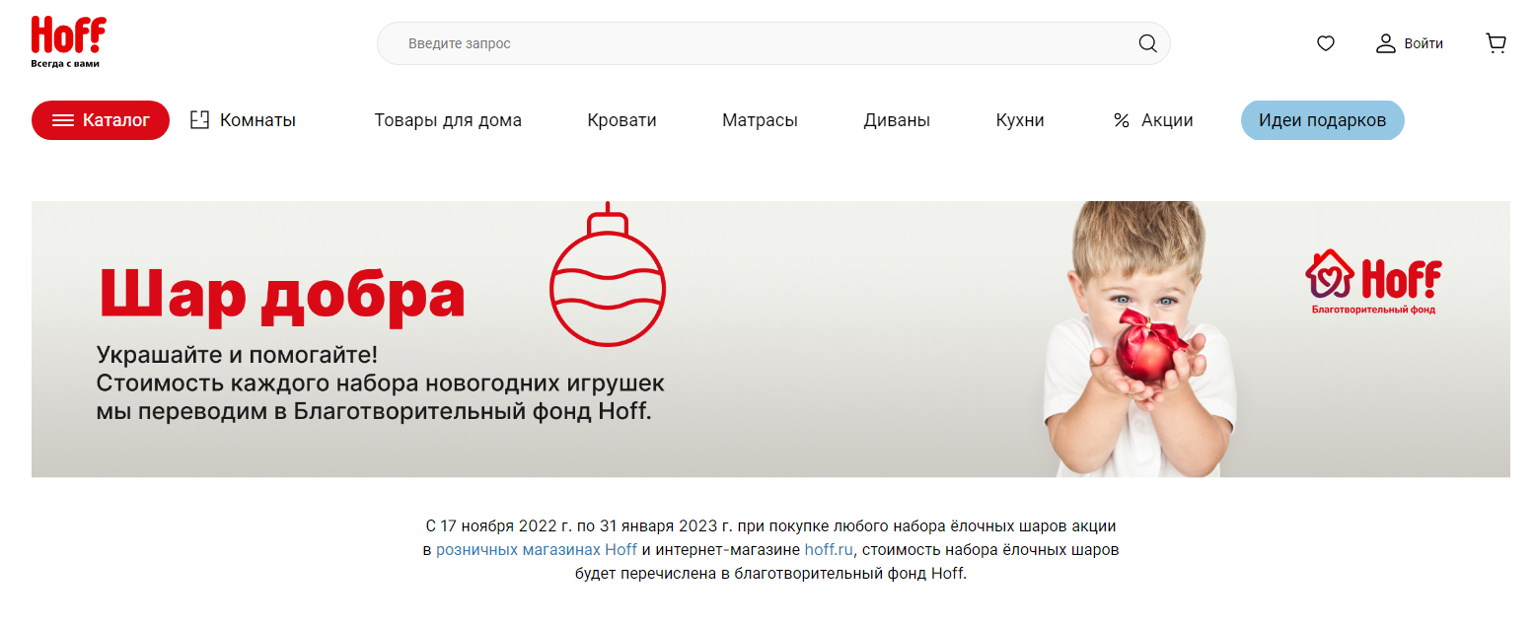Open Диваны category
The image size is (1534, 627).
(897, 120)
